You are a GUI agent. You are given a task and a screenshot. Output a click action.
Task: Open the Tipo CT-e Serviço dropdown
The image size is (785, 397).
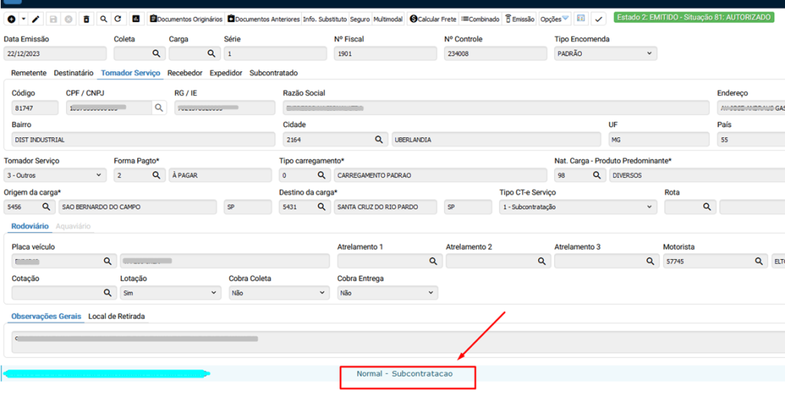click(x=576, y=207)
